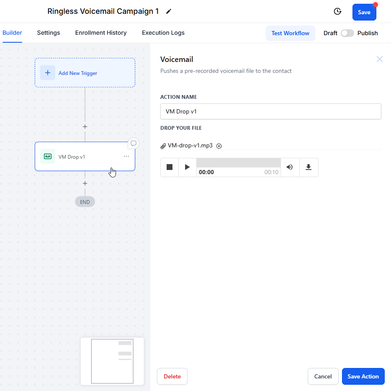Click the comment bubble on VM Drop node
Viewport: 391px width, 391px height.
point(134,143)
